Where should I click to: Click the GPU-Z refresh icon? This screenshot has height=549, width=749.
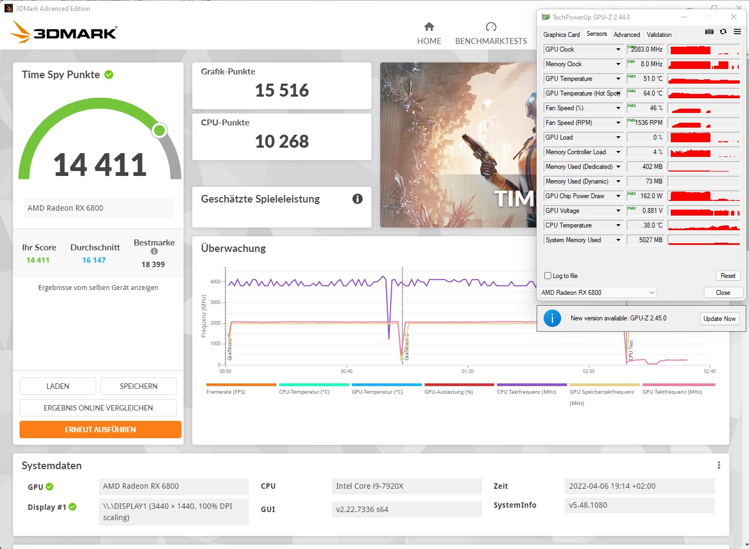(x=723, y=31)
